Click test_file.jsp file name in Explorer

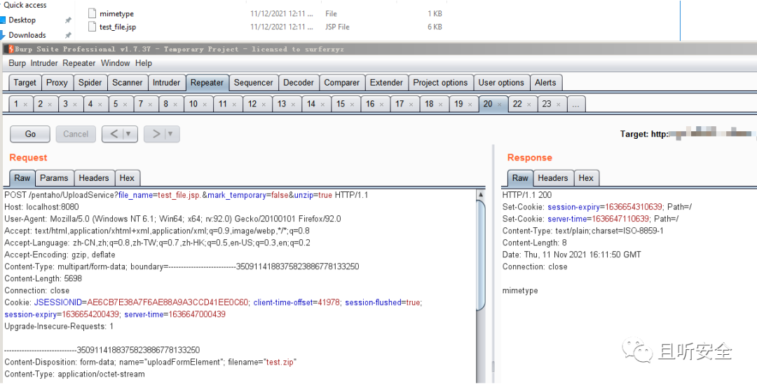pos(118,27)
